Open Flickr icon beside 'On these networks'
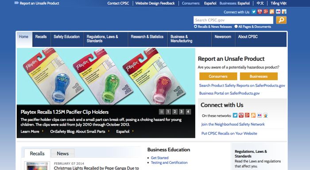This screenshot has width=310, height=170. click(260, 115)
